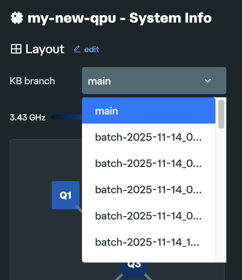The width and height of the screenshot is (242, 280).
Task: Select qubit Q1 node in layout
Action: click(x=66, y=195)
